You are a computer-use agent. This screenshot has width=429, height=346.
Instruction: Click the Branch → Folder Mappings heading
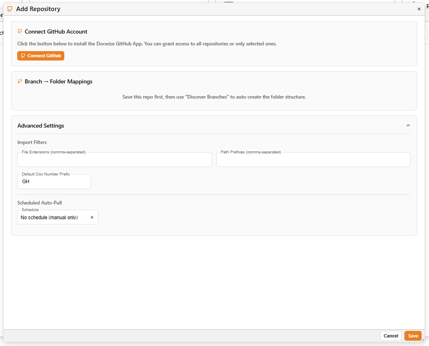[x=59, y=81]
